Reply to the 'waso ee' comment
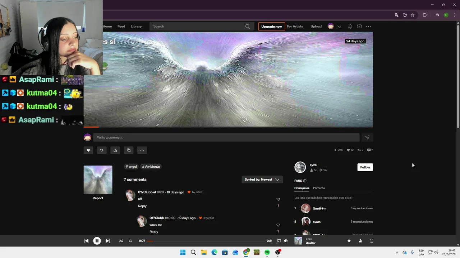This screenshot has height=258, width=460. click(154, 232)
